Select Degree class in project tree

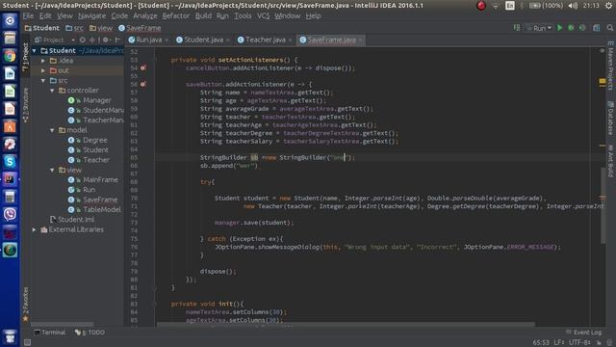(x=94, y=140)
